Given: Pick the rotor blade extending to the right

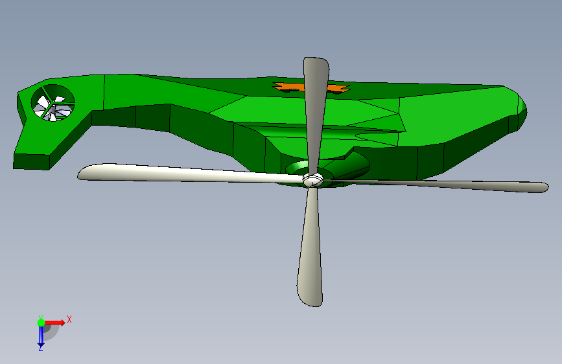Looking at the screenshot, I should coord(436,185).
